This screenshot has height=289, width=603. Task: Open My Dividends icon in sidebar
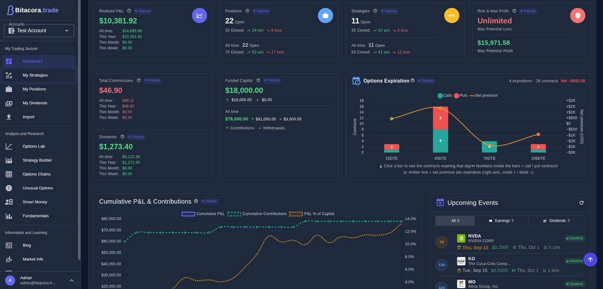(9, 103)
